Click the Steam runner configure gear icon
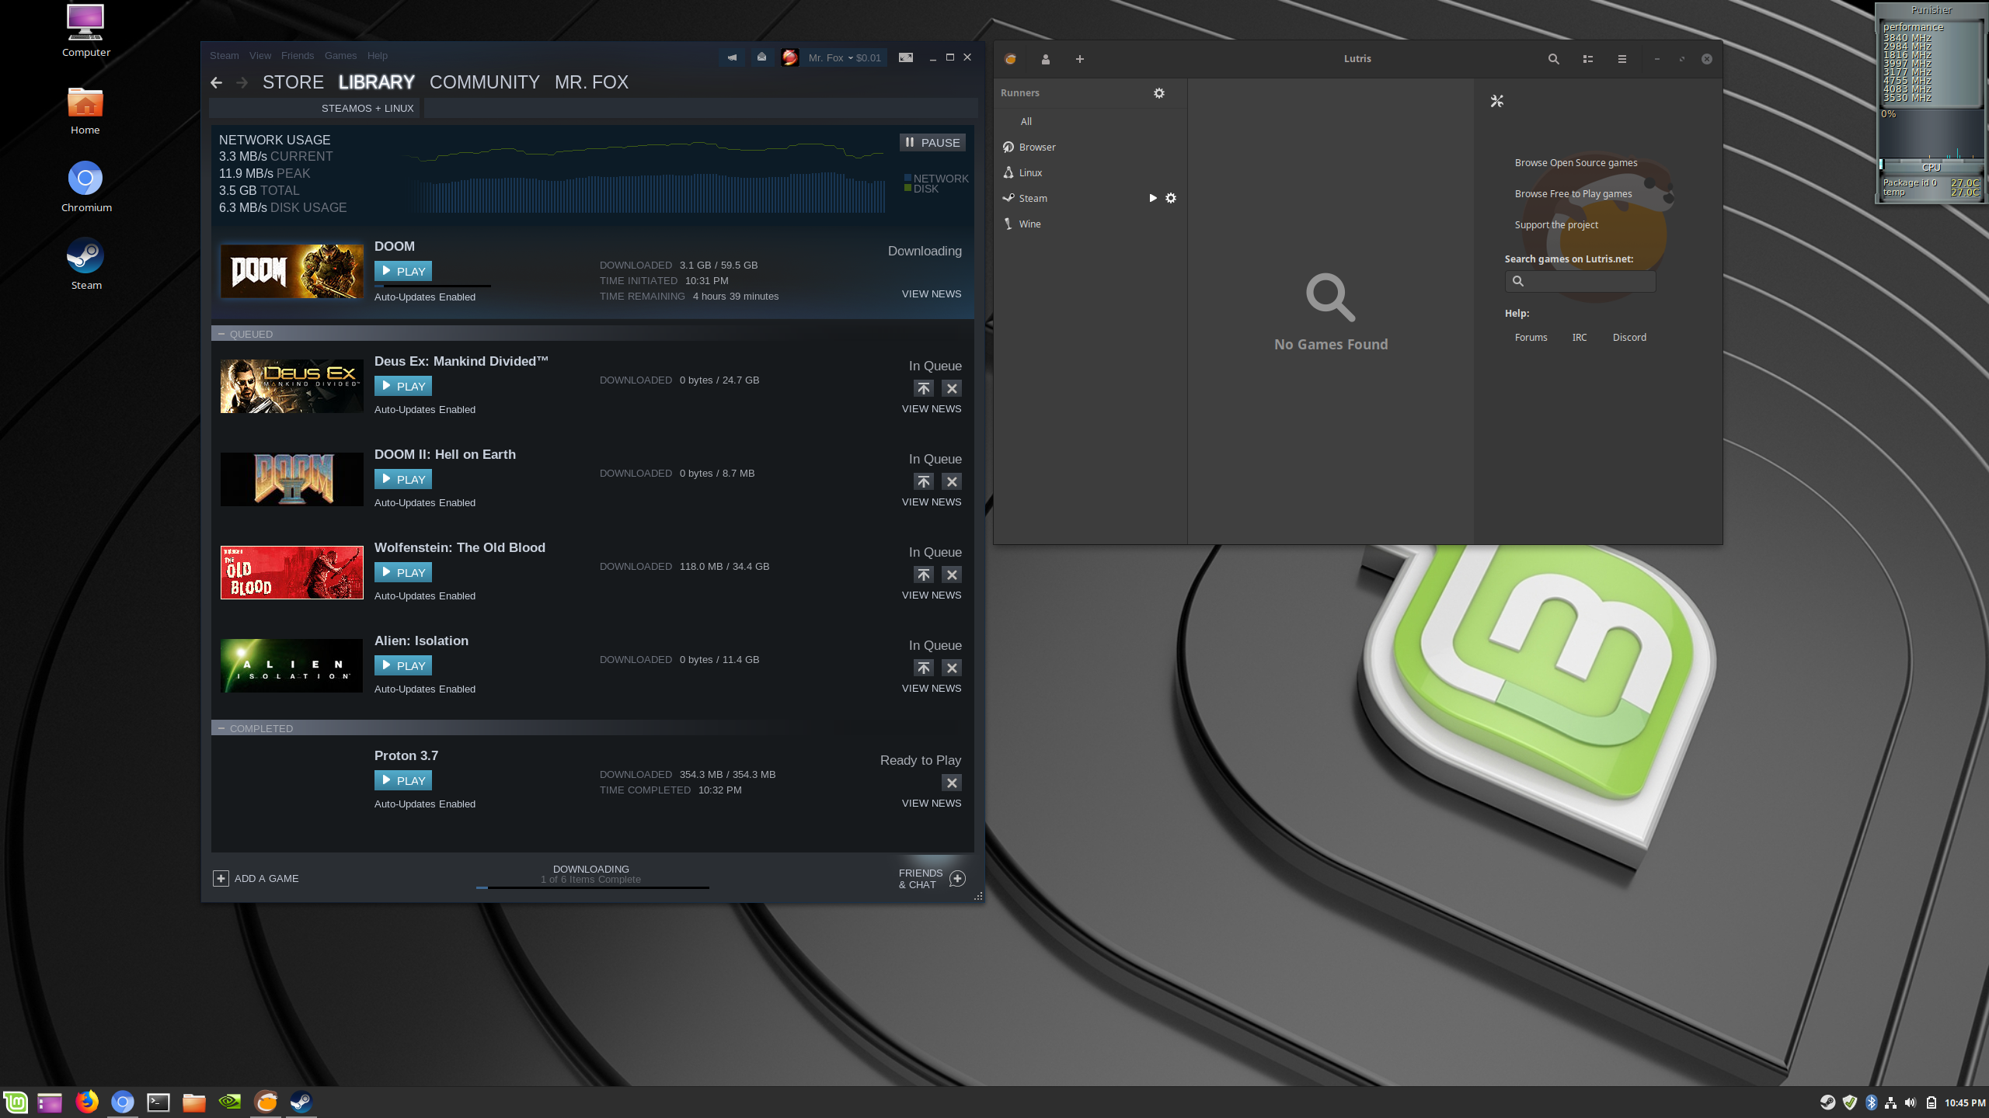Image resolution: width=1989 pixels, height=1118 pixels. pos(1171,198)
